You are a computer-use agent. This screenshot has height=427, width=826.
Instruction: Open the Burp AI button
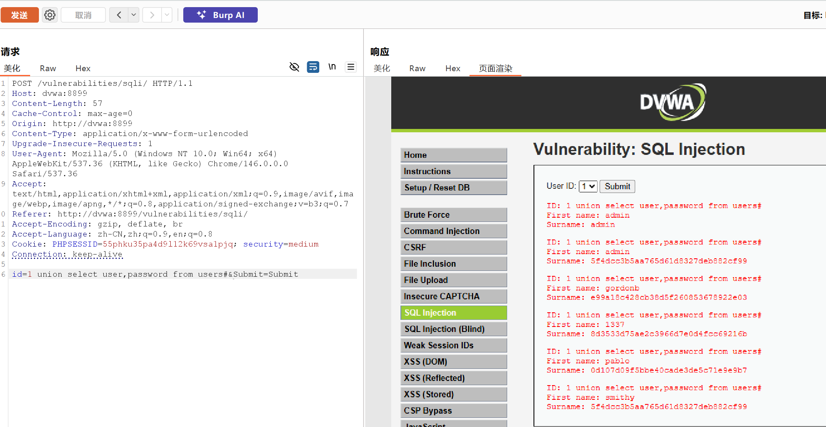click(221, 15)
